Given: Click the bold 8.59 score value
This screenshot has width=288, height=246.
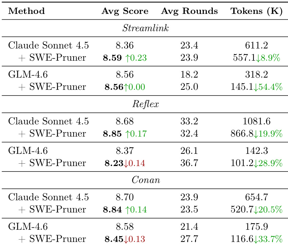Looking at the screenshot, I should click(x=112, y=58).
